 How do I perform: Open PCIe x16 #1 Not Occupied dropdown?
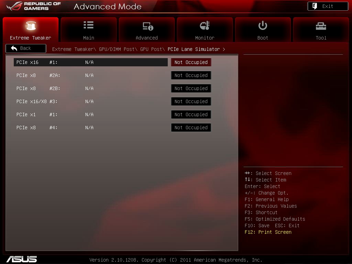[191, 62]
